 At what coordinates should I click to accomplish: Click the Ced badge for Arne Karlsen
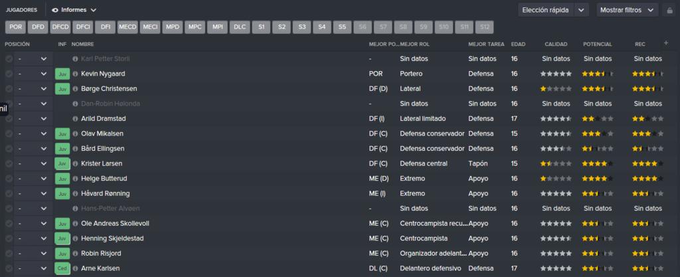coord(62,268)
